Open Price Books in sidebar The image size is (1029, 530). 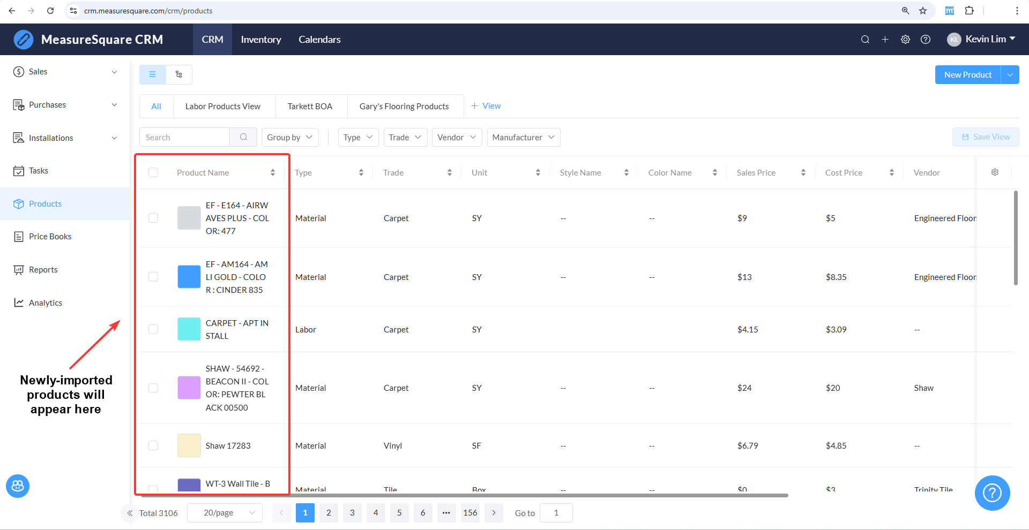(x=65, y=237)
